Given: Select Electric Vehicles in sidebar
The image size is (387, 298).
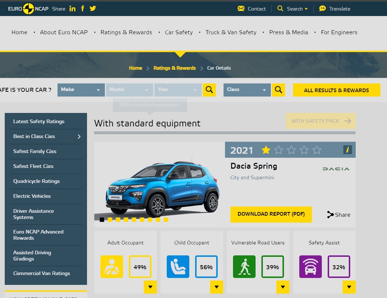Looking at the screenshot, I should click(32, 196).
